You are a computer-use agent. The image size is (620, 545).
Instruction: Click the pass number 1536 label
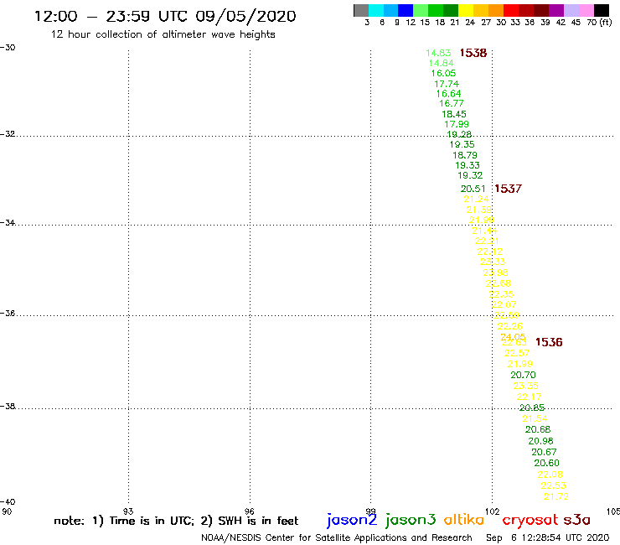[549, 342]
